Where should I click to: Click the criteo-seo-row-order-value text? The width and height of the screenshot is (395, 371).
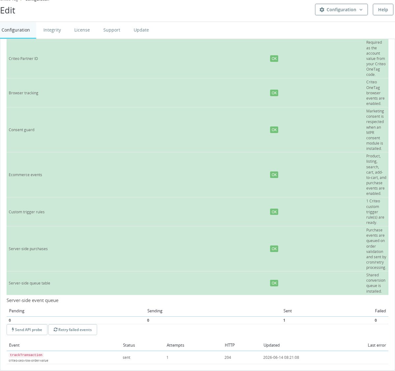click(x=28, y=360)
